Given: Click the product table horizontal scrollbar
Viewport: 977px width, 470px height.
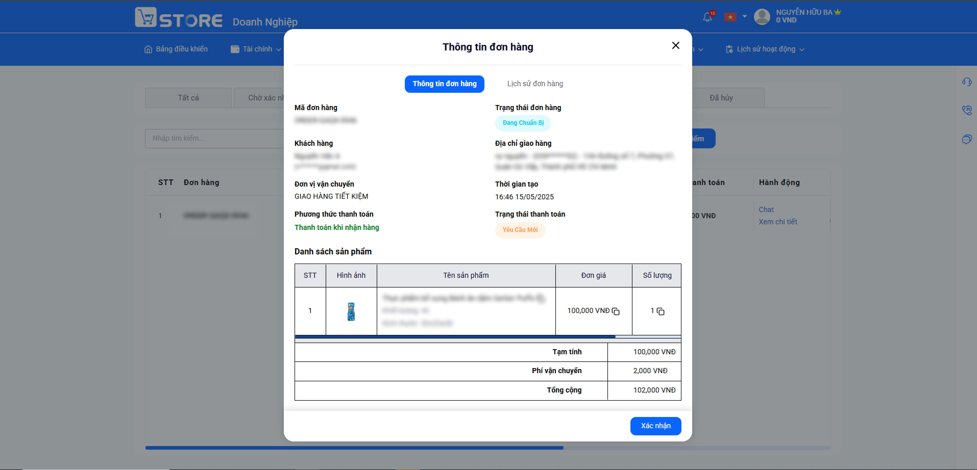Looking at the screenshot, I should pyautogui.click(x=455, y=336).
